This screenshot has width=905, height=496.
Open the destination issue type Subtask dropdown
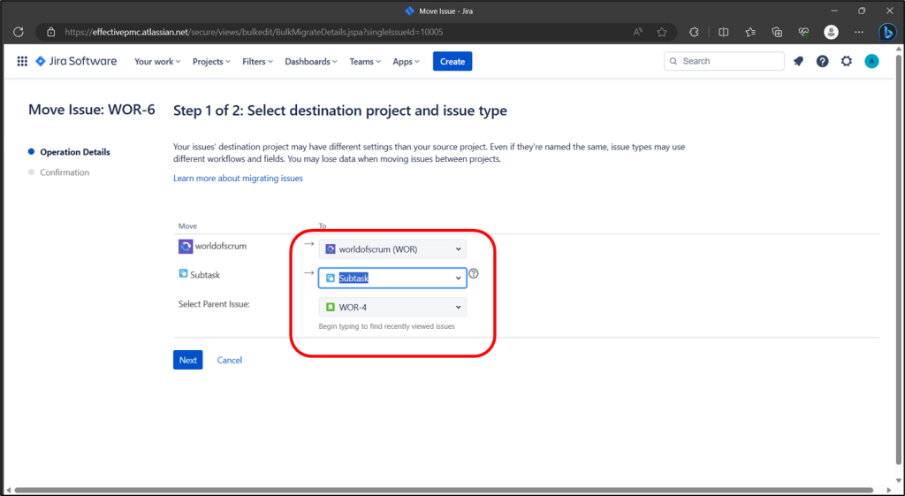coord(392,278)
